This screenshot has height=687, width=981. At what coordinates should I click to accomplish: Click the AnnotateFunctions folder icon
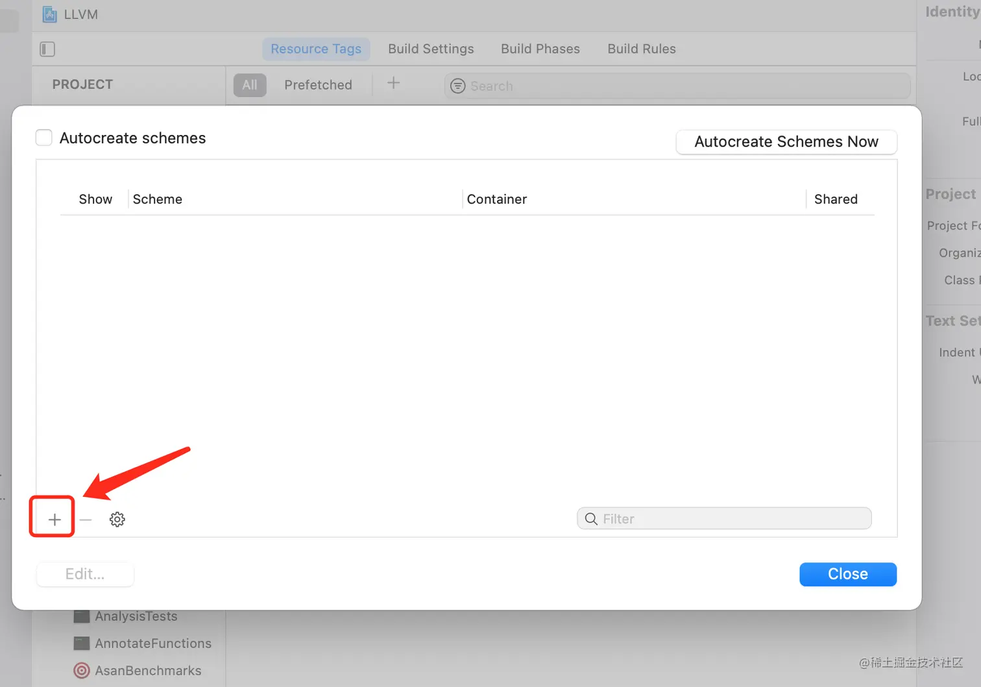pyautogui.click(x=82, y=644)
